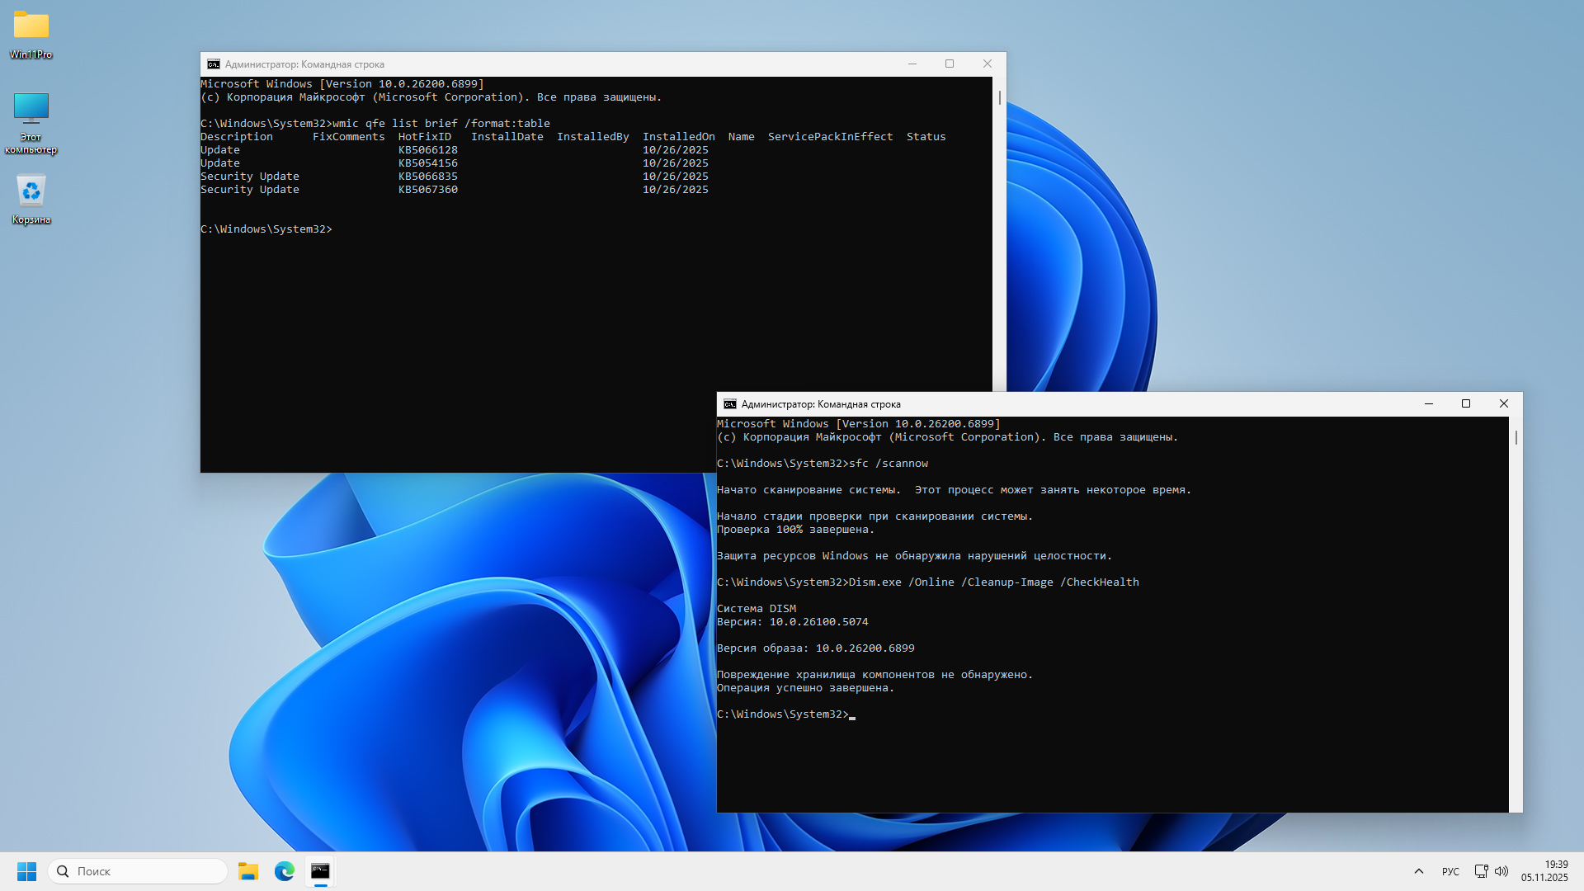Select the Этот компьютер desktop icon
The image size is (1584, 891).
pos(31,109)
